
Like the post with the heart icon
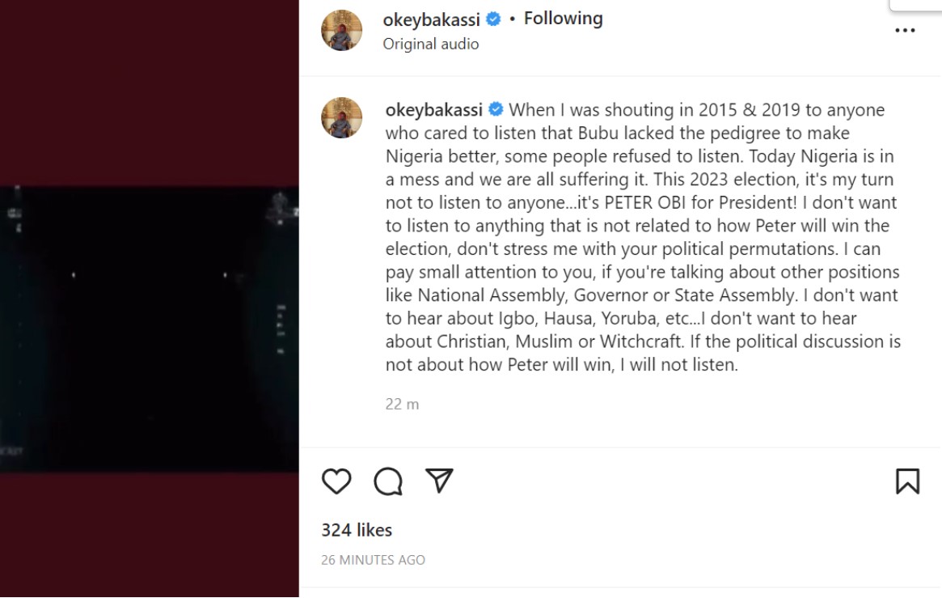tap(336, 481)
